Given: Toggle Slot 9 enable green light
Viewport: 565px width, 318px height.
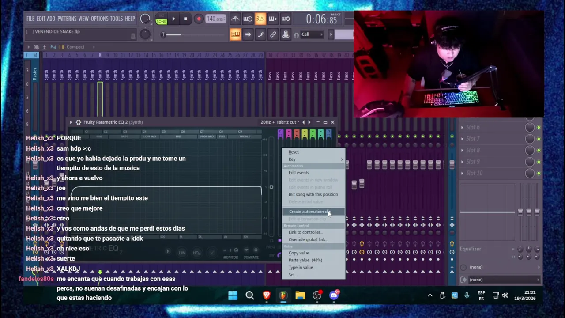Looking at the screenshot, I should point(539,162).
